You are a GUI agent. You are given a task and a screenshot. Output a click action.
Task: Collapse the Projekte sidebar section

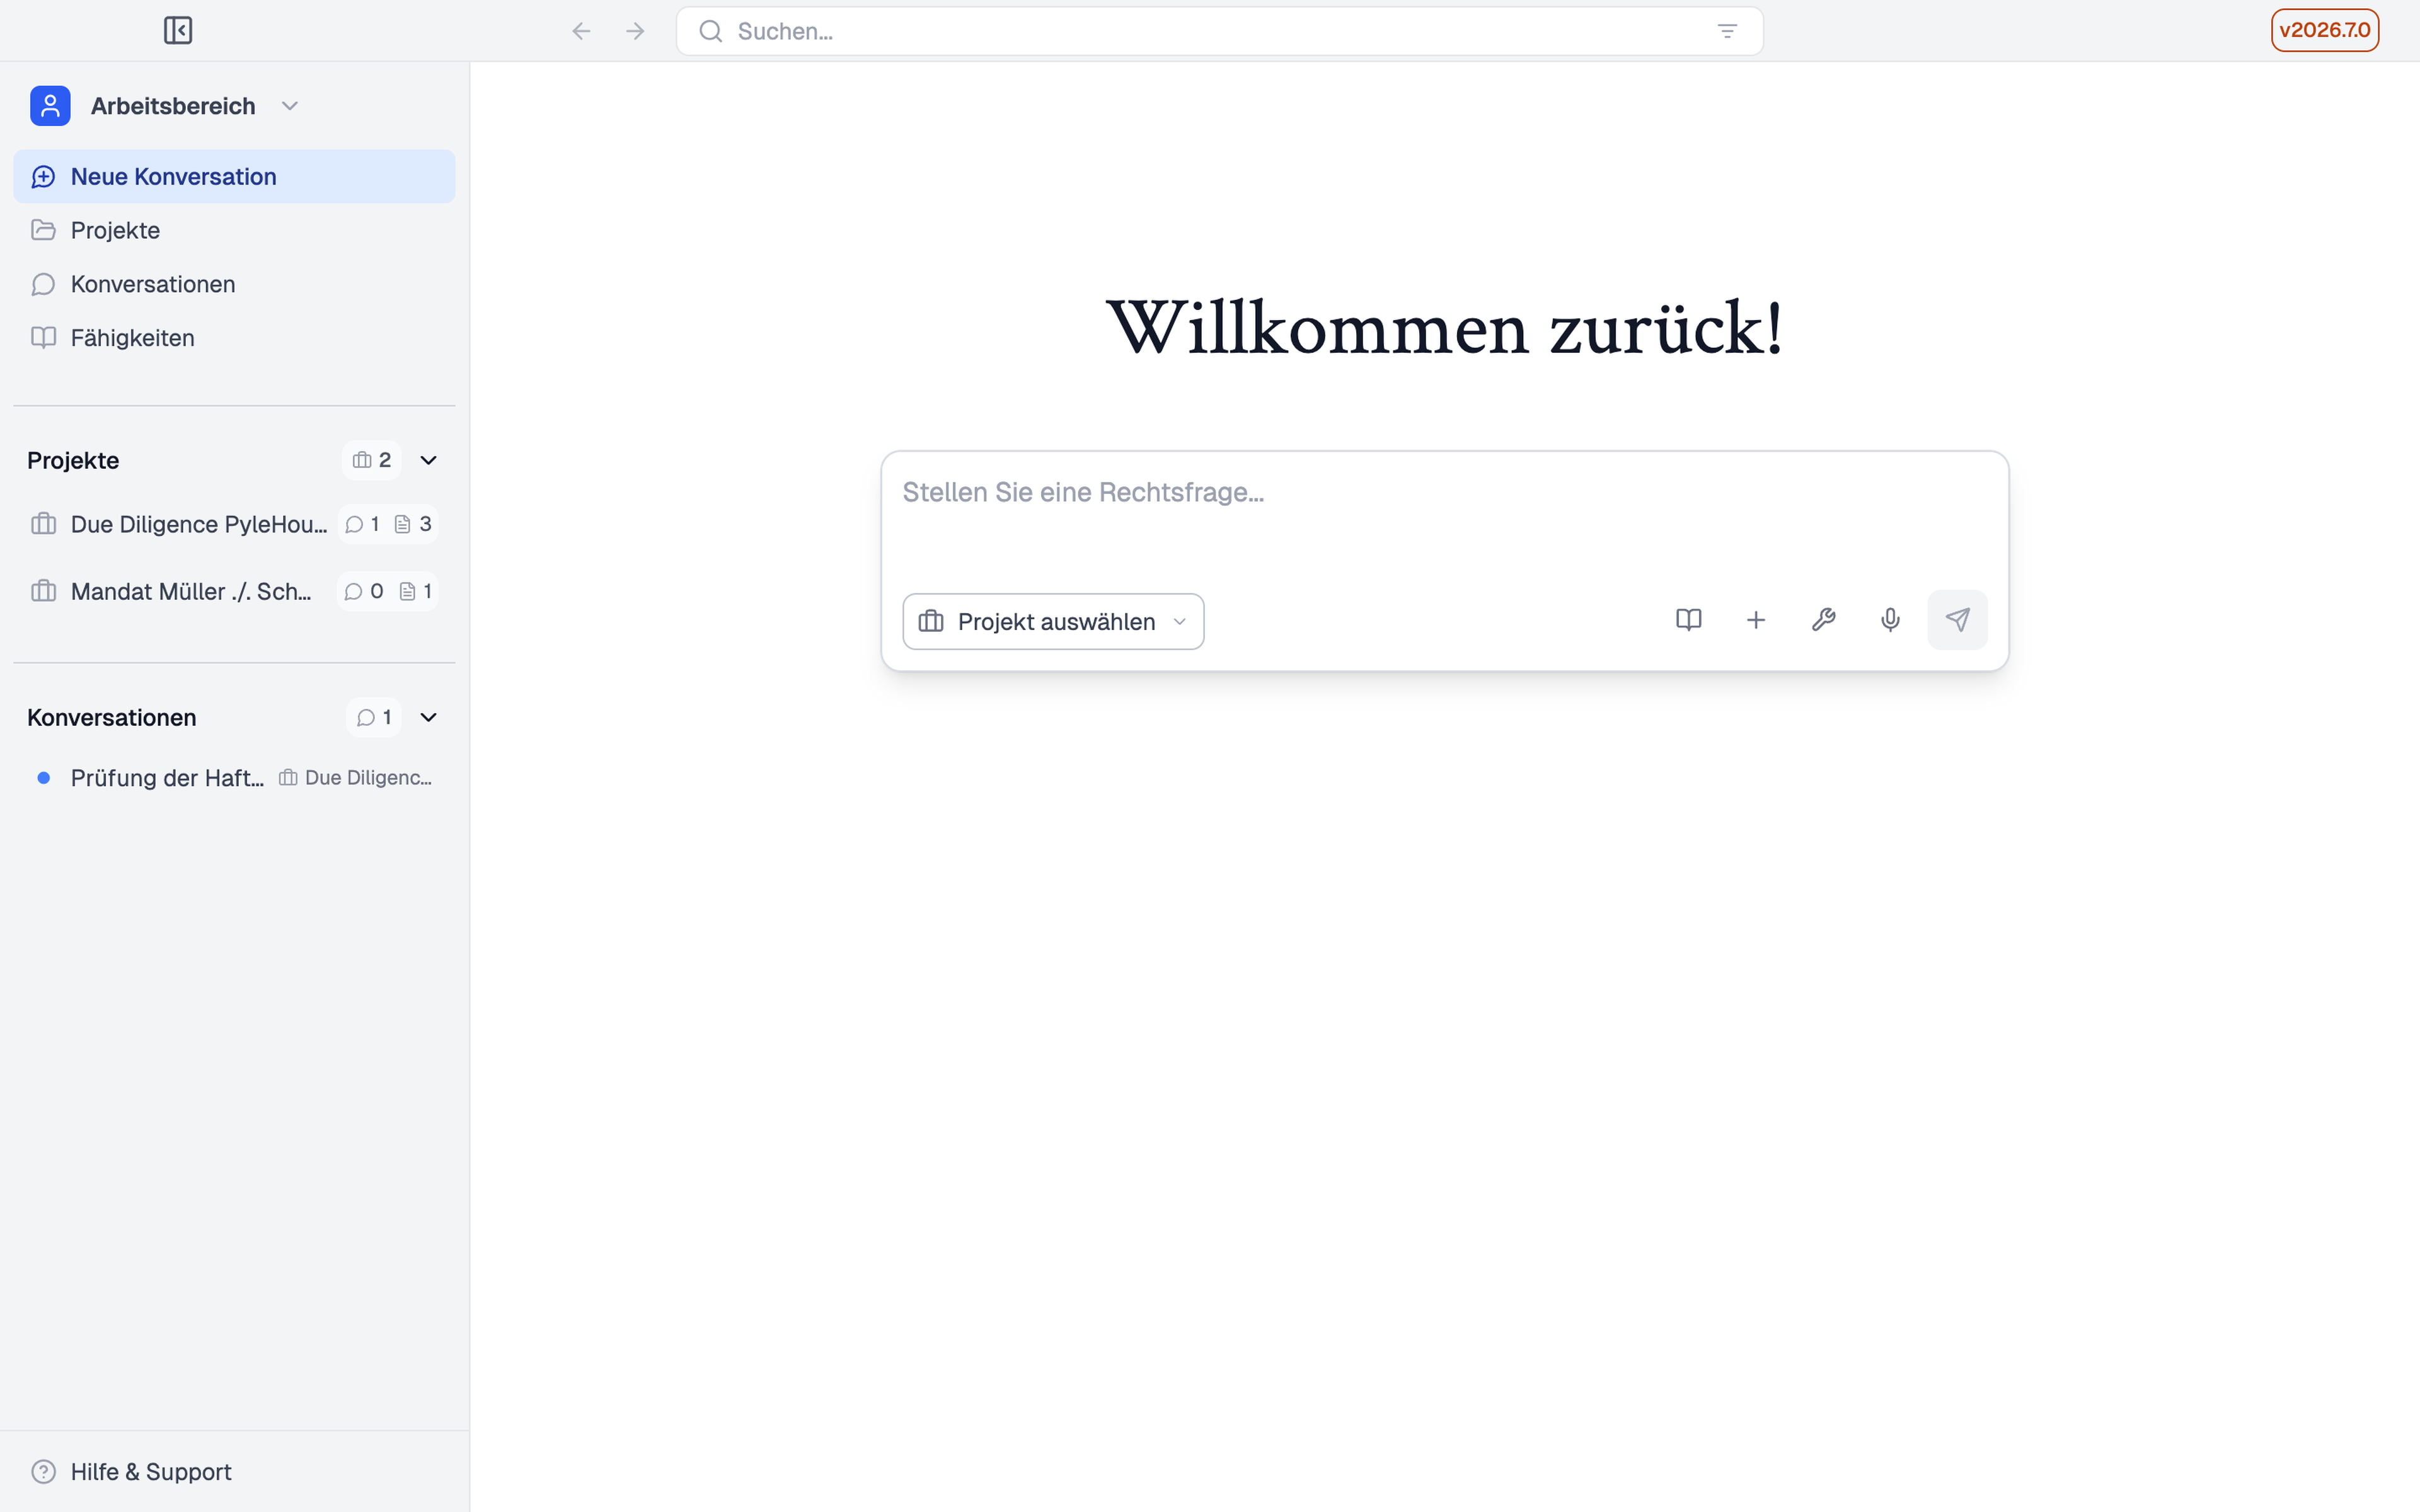(429, 460)
